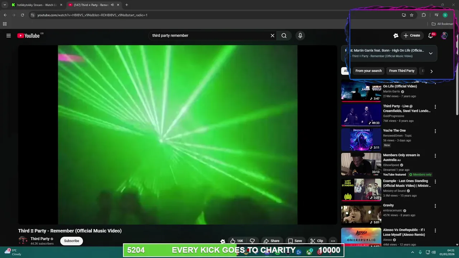The image size is (459, 258).
Task: Save video to playlist
Action: point(295,241)
